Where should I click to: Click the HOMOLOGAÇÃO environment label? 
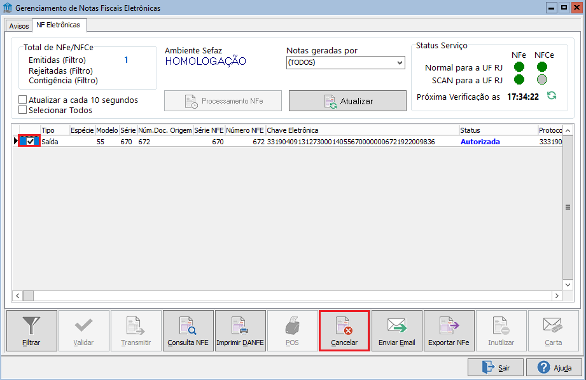point(206,61)
